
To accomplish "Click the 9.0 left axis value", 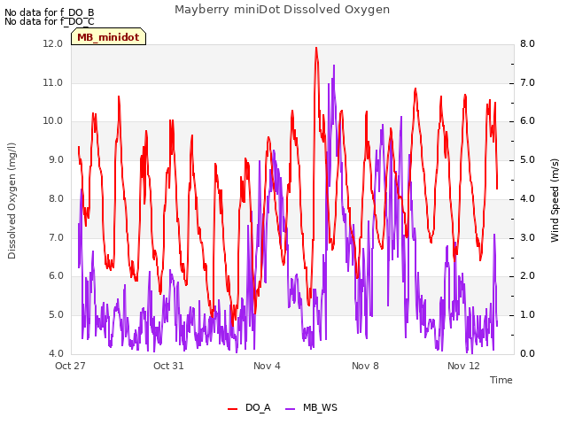I will click(x=56, y=159).
